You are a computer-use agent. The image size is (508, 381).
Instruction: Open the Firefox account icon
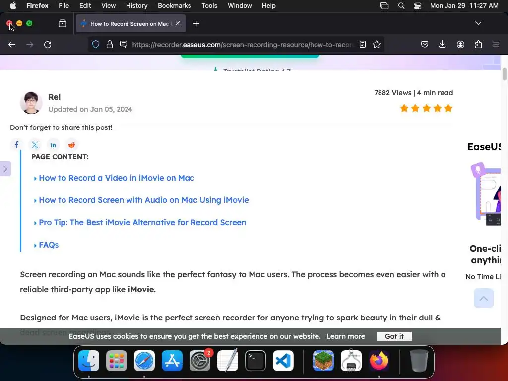[x=460, y=44]
